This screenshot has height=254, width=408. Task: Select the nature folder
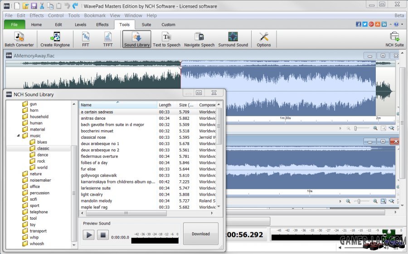36,174
